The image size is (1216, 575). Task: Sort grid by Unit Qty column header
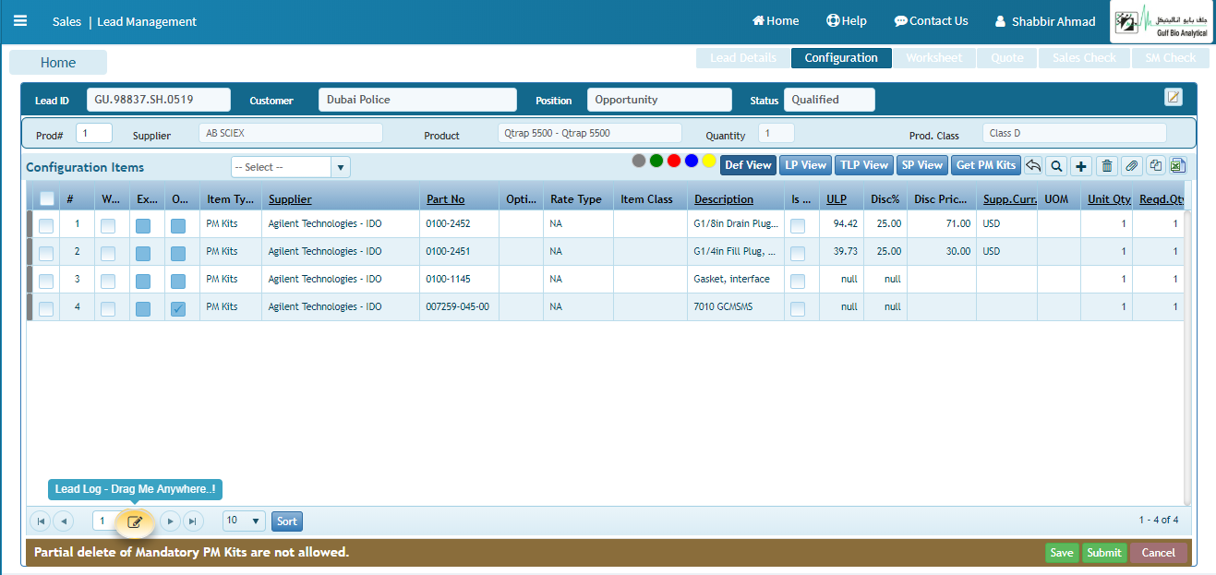click(x=1109, y=199)
